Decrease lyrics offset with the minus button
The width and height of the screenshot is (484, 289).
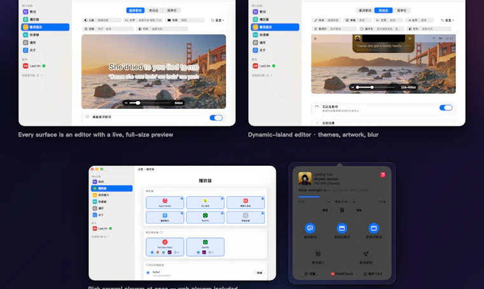(329, 202)
